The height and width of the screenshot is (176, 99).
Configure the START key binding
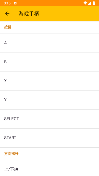pos(50,138)
